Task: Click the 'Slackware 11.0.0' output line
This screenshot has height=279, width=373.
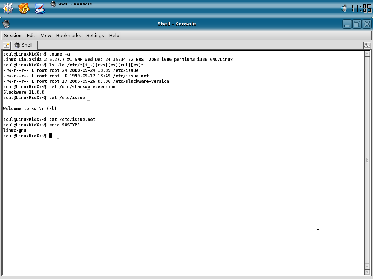Action: pos(24,92)
